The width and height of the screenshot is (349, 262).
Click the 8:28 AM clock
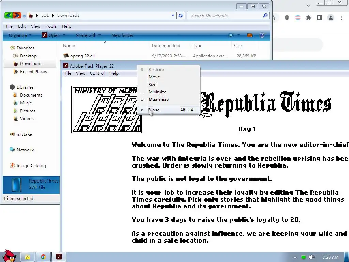331,257
